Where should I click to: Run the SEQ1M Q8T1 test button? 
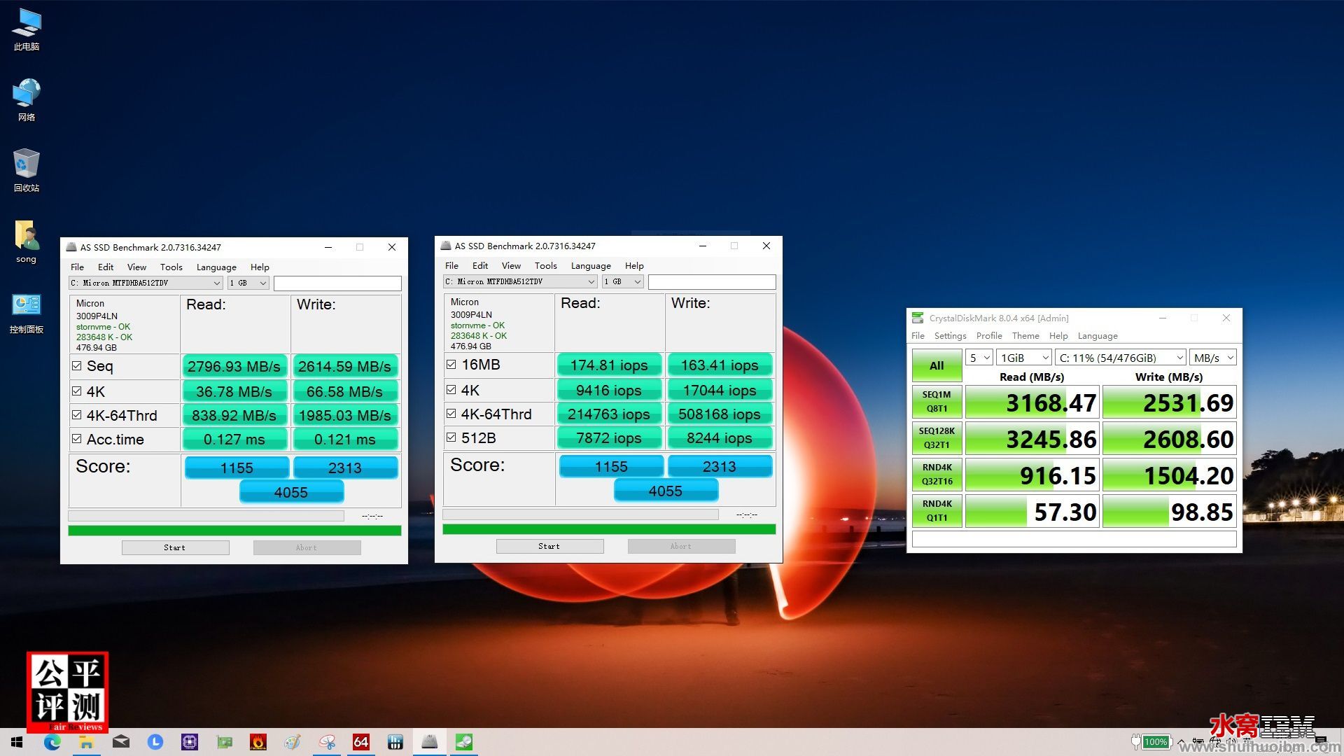coord(937,402)
